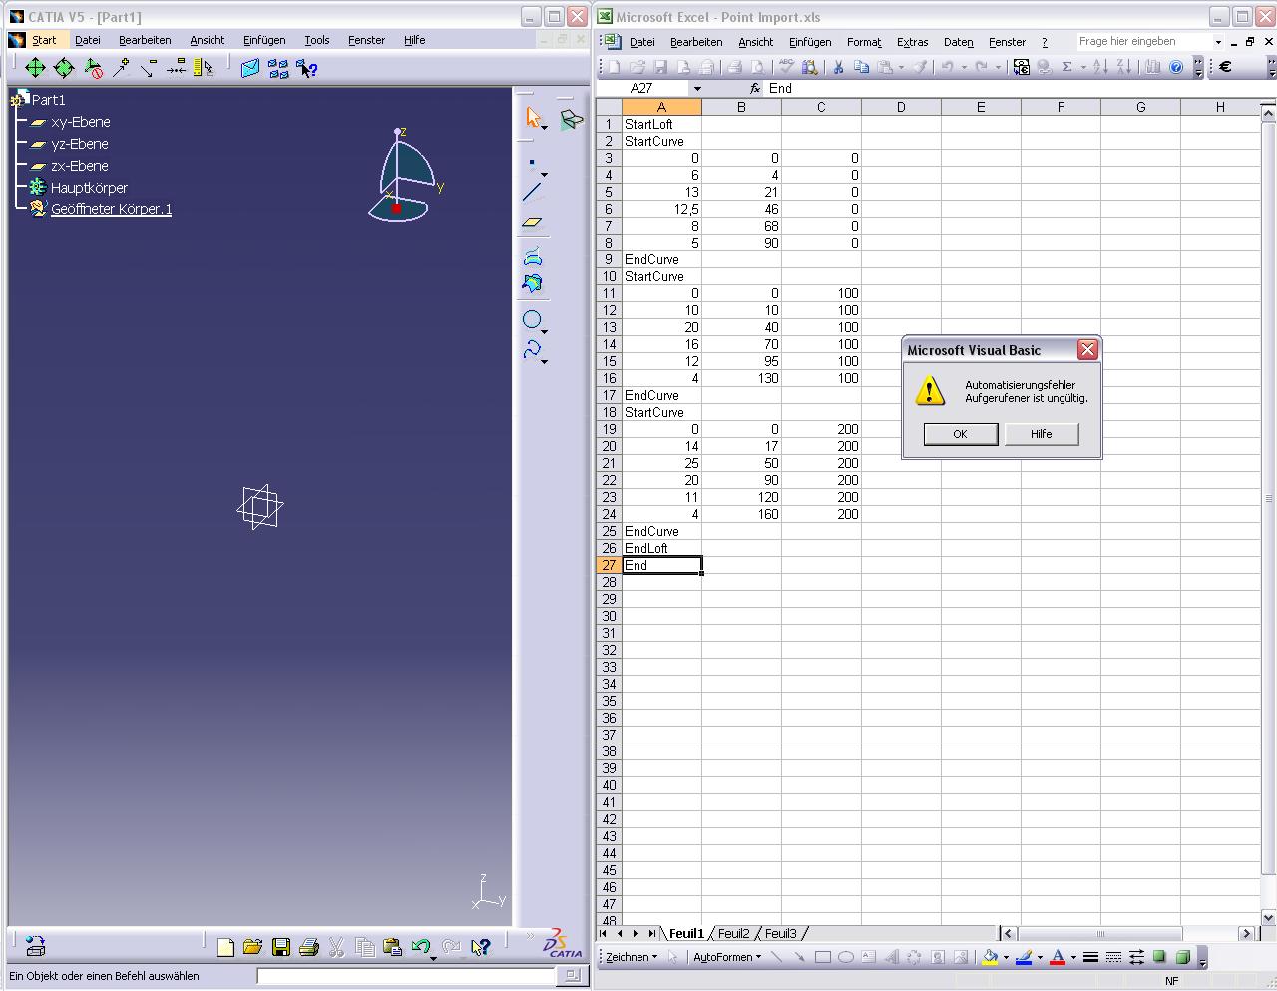
Task: Click the Sort descending icon in Excel
Action: point(1123,67)
